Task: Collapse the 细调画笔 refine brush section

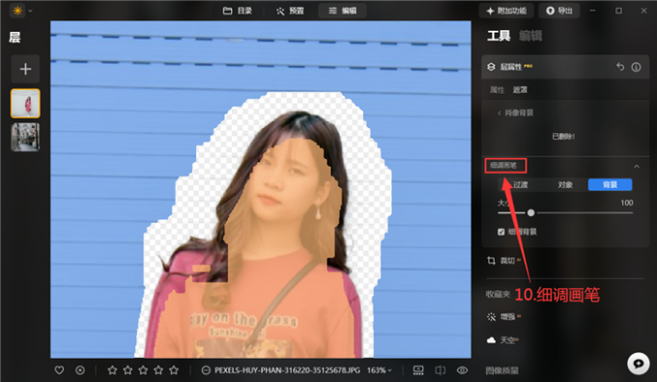Action: click(637, 166)
